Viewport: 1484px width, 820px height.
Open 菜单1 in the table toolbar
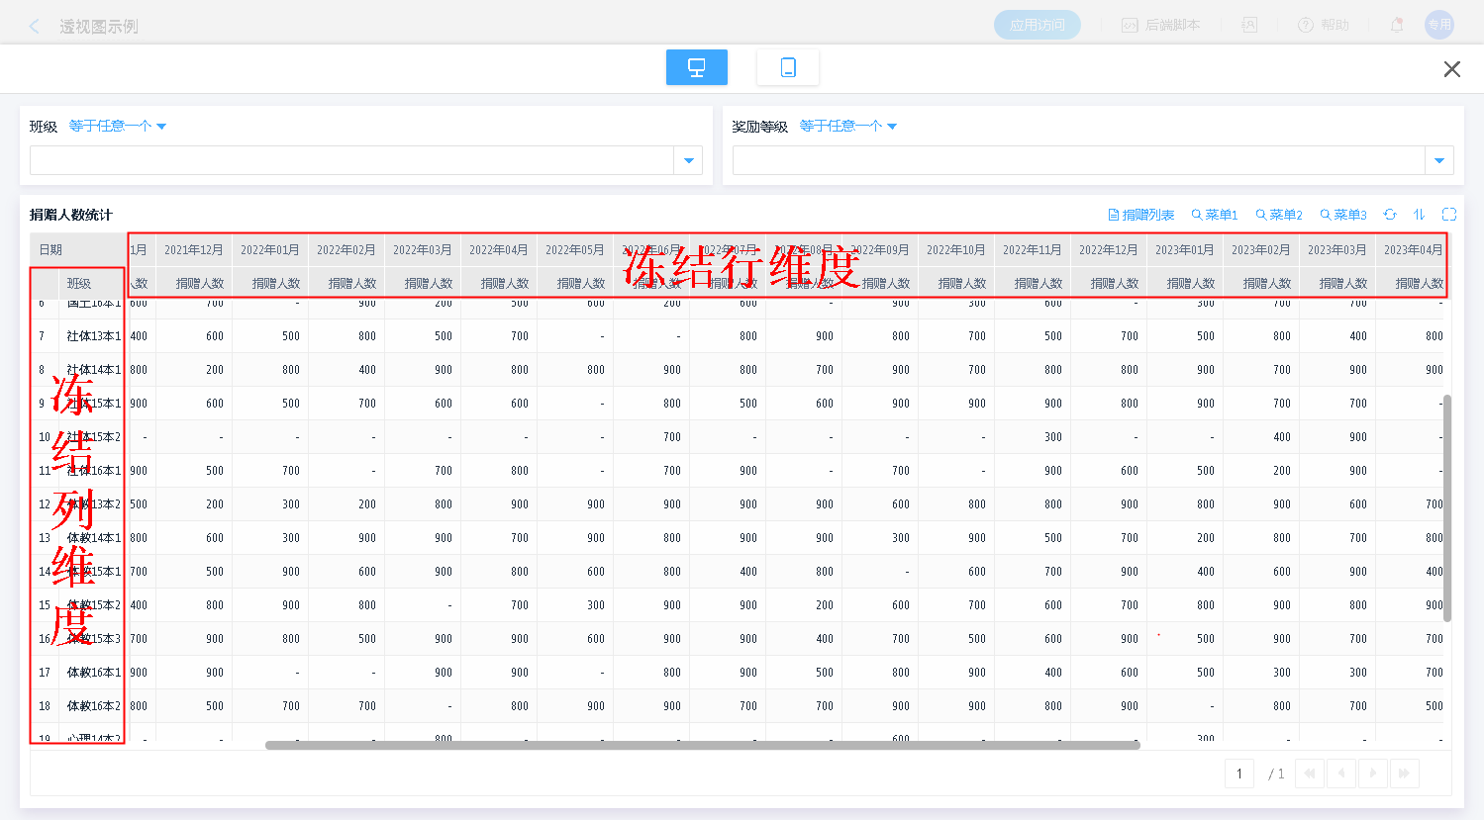pos(1215,215)
